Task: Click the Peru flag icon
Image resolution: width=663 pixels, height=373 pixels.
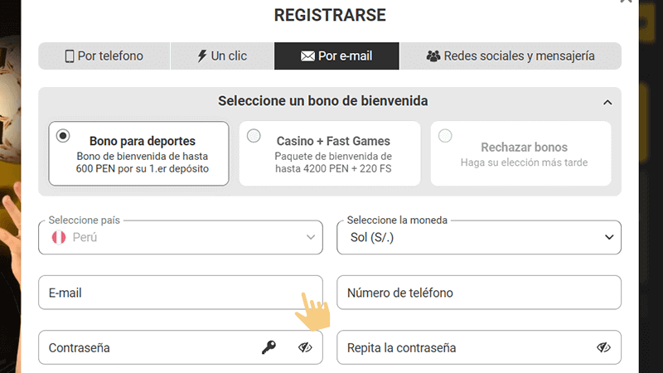Action: [x=59, y=237]
